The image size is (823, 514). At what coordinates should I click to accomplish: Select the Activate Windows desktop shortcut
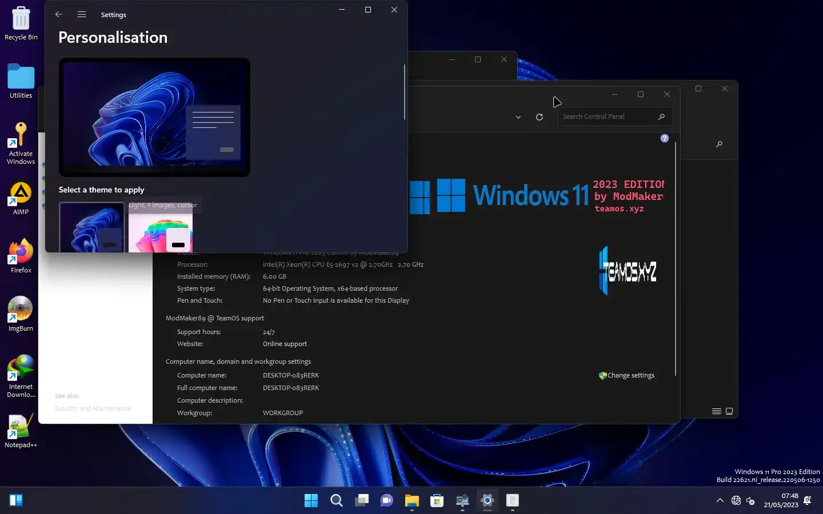[x=21, y=143]
